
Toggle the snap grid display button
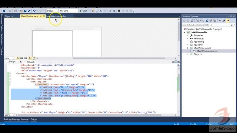(21, 58)
